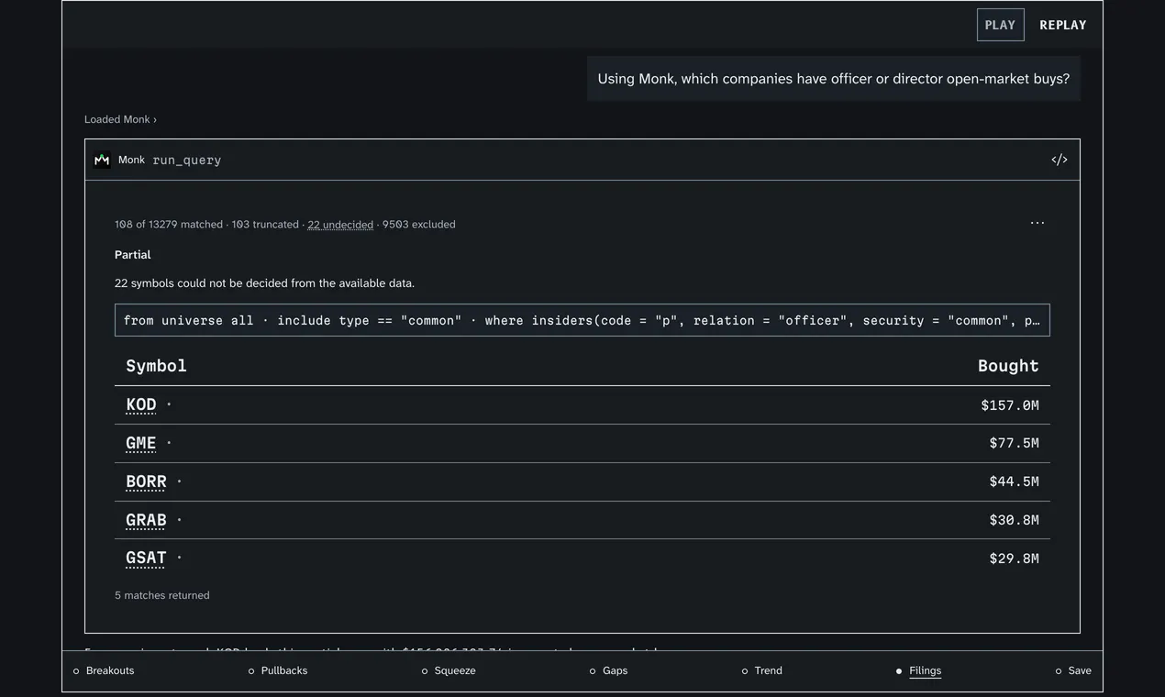1165x697 pixels.
Task: Click the run_query label
Action: click(x=187, y=160)
